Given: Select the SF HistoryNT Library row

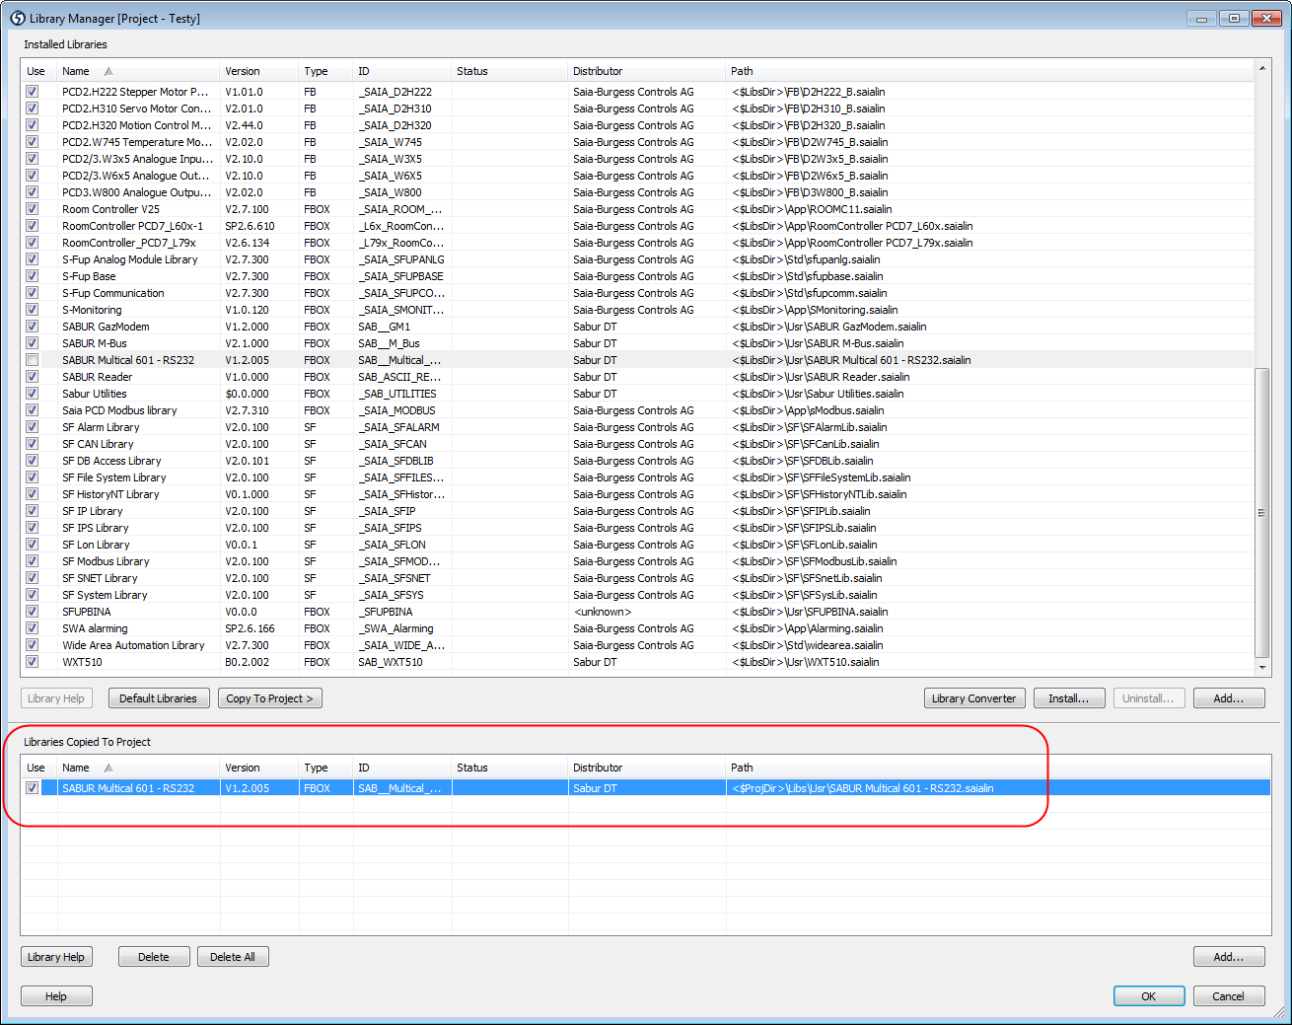Looking at the screenshot, I should [637, 494].
